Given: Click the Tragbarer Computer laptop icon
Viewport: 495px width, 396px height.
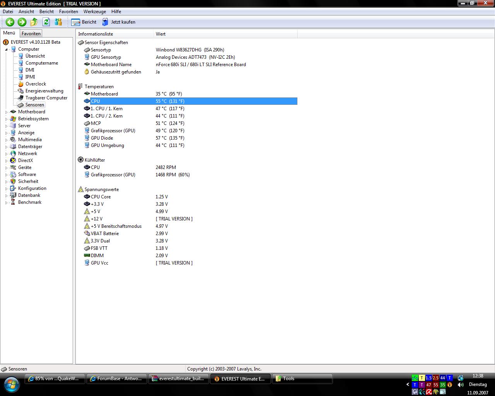Looking at the screenshot, I should tap(21, 98).
